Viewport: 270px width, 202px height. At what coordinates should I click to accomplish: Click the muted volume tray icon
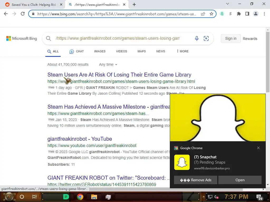click(x=216, y=197)
